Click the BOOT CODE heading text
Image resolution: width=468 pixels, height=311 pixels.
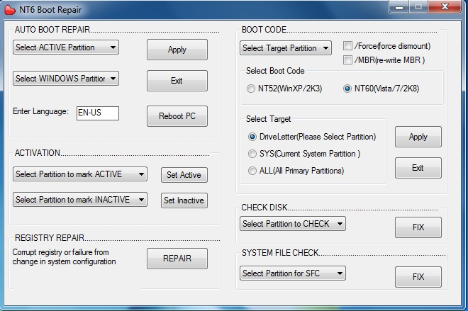pos(264,30)
